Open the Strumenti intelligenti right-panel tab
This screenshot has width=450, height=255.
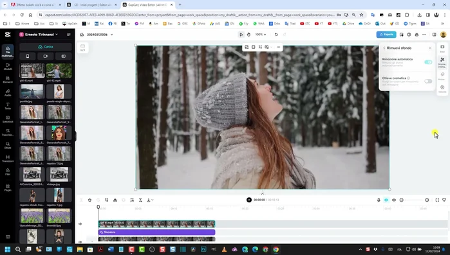tap(442, 62)
